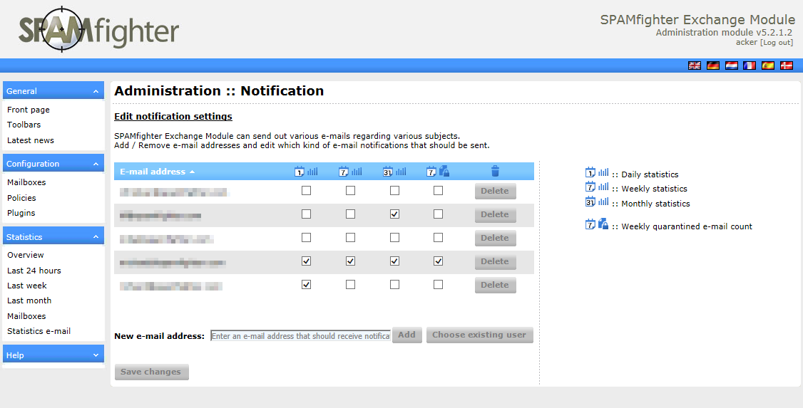Open Latest news in the sidebar

[30, 140]
